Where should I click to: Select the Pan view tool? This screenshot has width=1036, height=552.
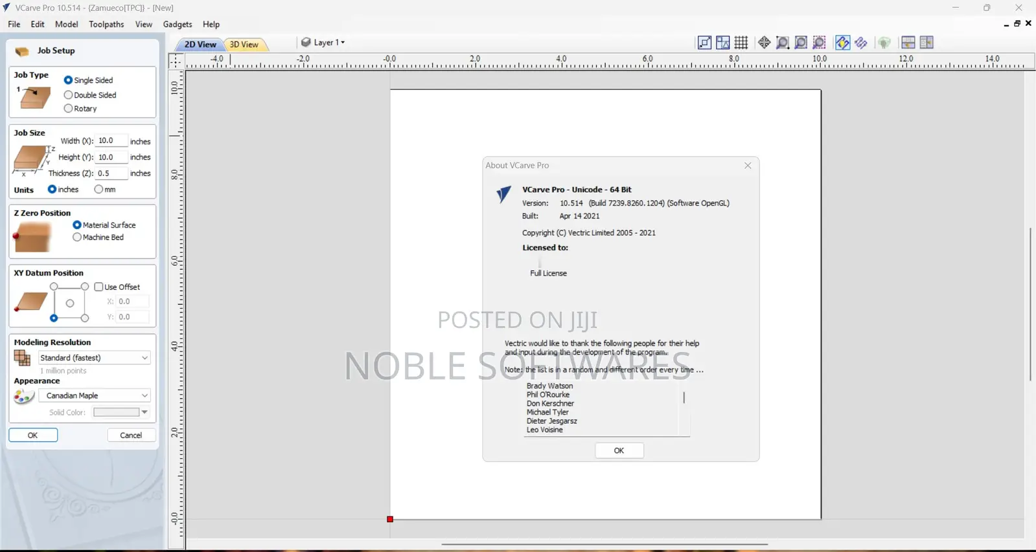765,43
